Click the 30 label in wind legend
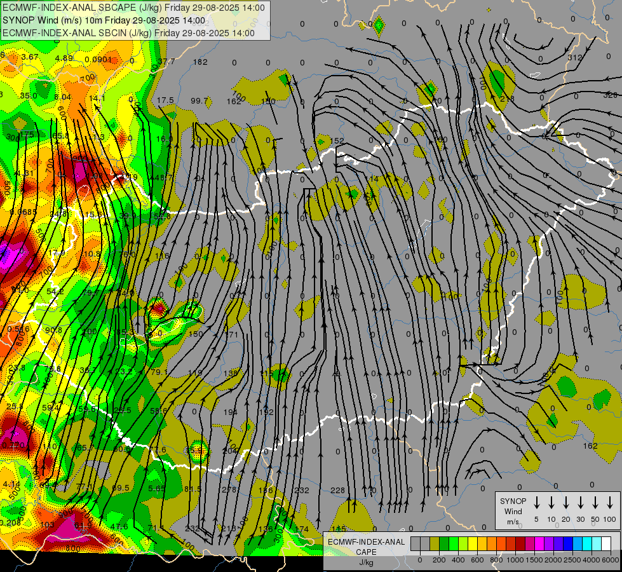This screenshot has height=572, width=622. (x=580, y=519)
